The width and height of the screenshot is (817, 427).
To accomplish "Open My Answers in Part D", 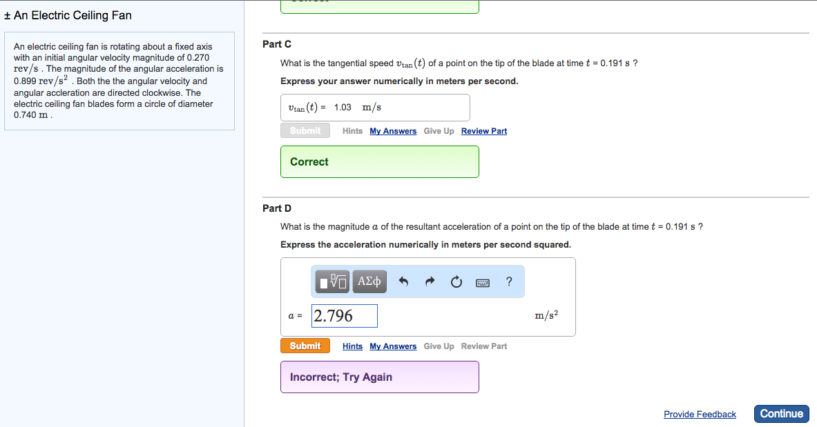I will (393, 346).
